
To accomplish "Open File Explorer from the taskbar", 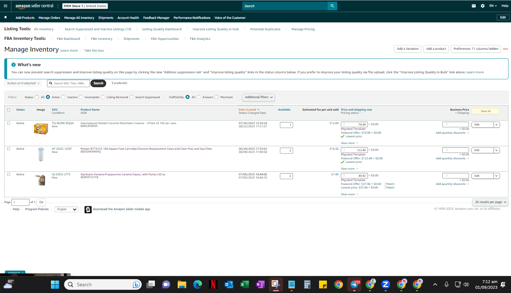I will 182,284.
